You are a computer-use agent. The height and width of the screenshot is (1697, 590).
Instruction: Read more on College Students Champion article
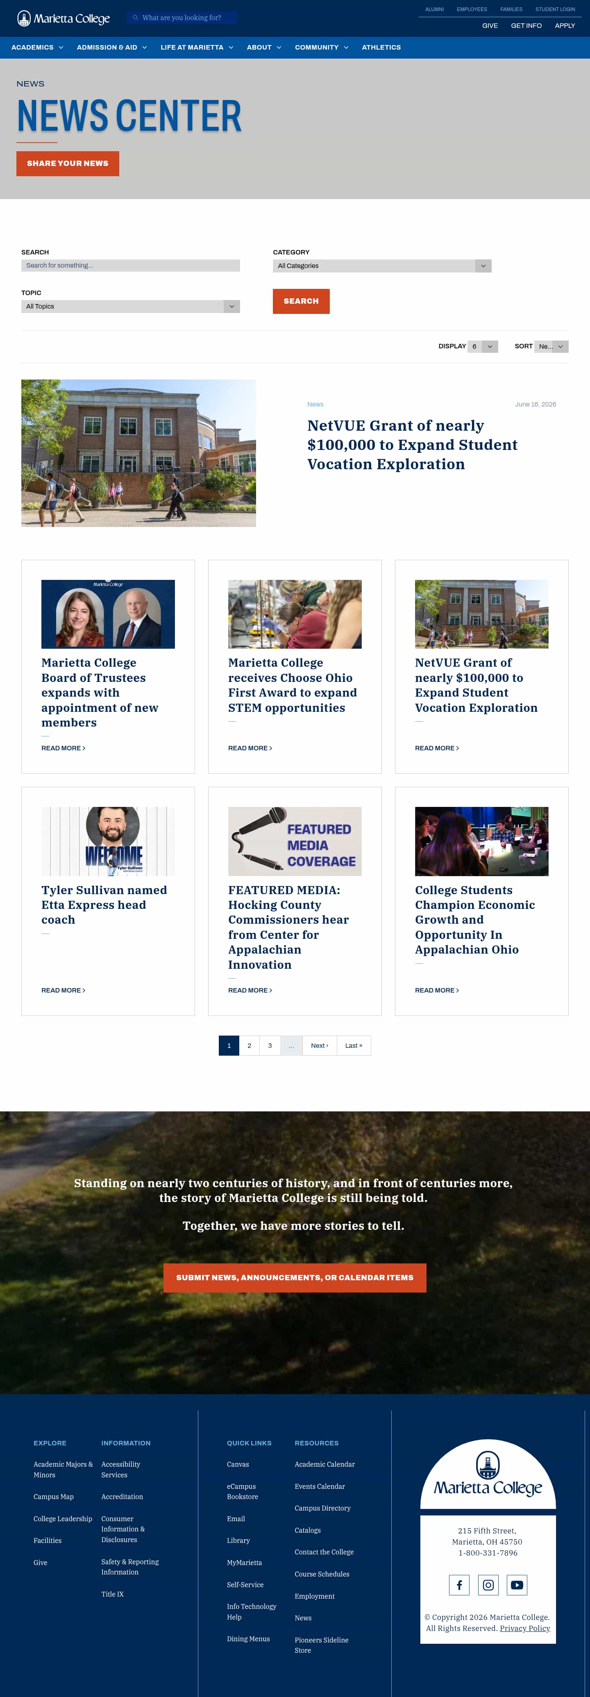click(437, 990)
